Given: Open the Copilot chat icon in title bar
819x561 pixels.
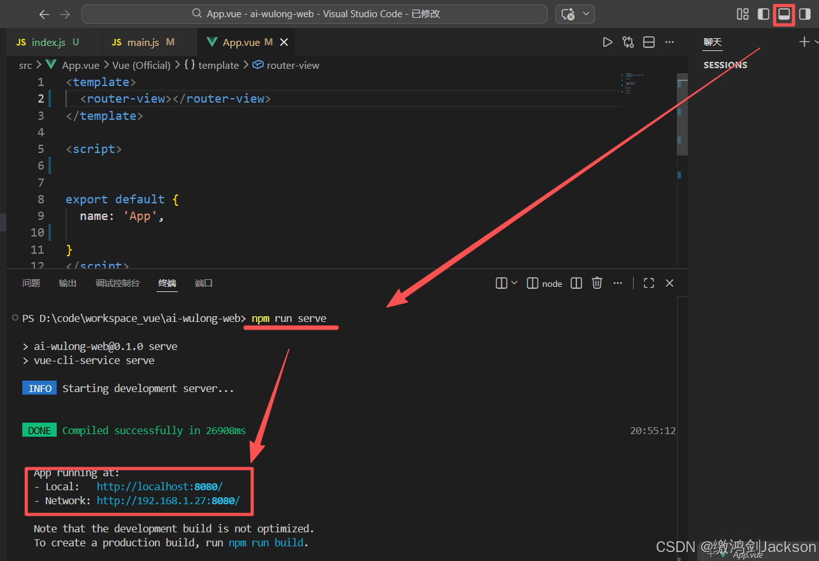Looking at the screenshot, I should click(568, 14).
